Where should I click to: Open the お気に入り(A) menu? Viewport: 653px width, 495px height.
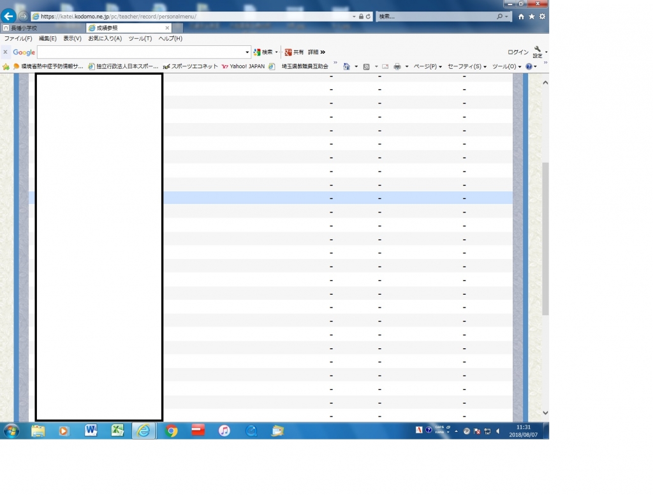105,38
